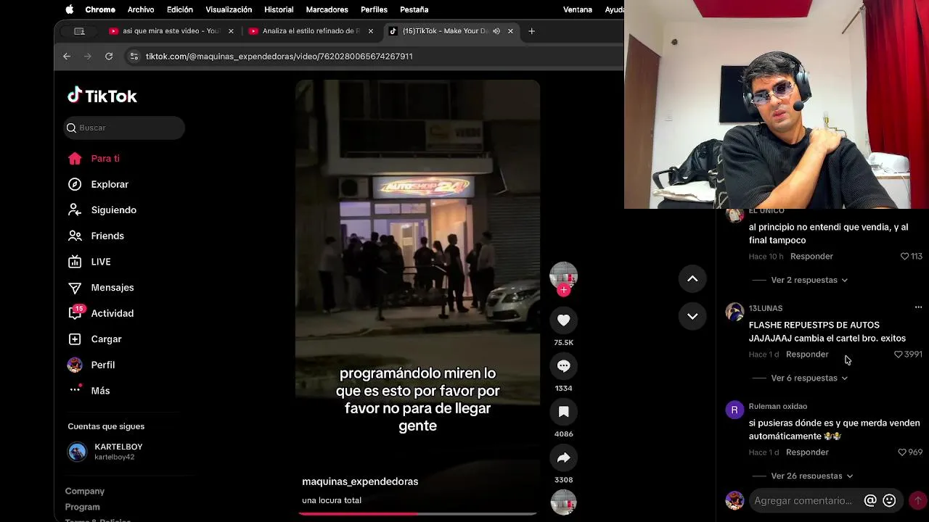Open Perfil page
Image resolution: width=929 pixels, height=522 pixels.
tap(91, 365)
